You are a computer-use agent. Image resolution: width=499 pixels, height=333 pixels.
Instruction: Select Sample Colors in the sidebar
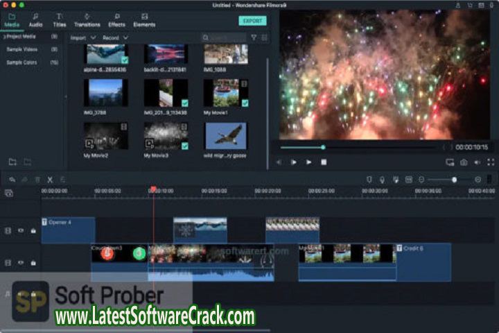[22, 62]
